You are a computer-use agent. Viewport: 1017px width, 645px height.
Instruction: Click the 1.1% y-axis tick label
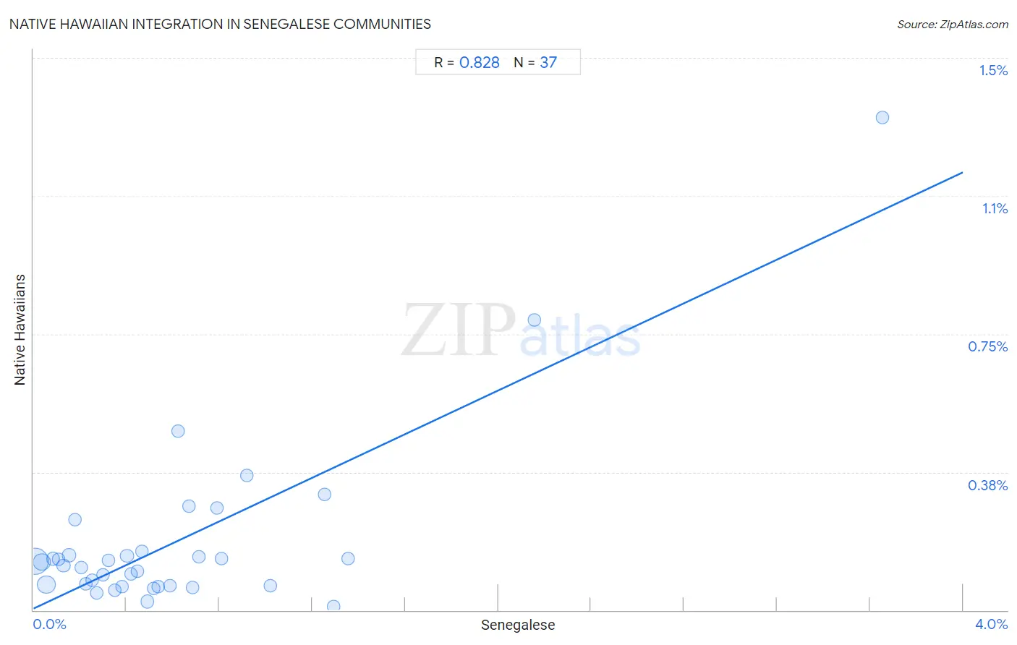pyautogui.click(x=995, y=208)
